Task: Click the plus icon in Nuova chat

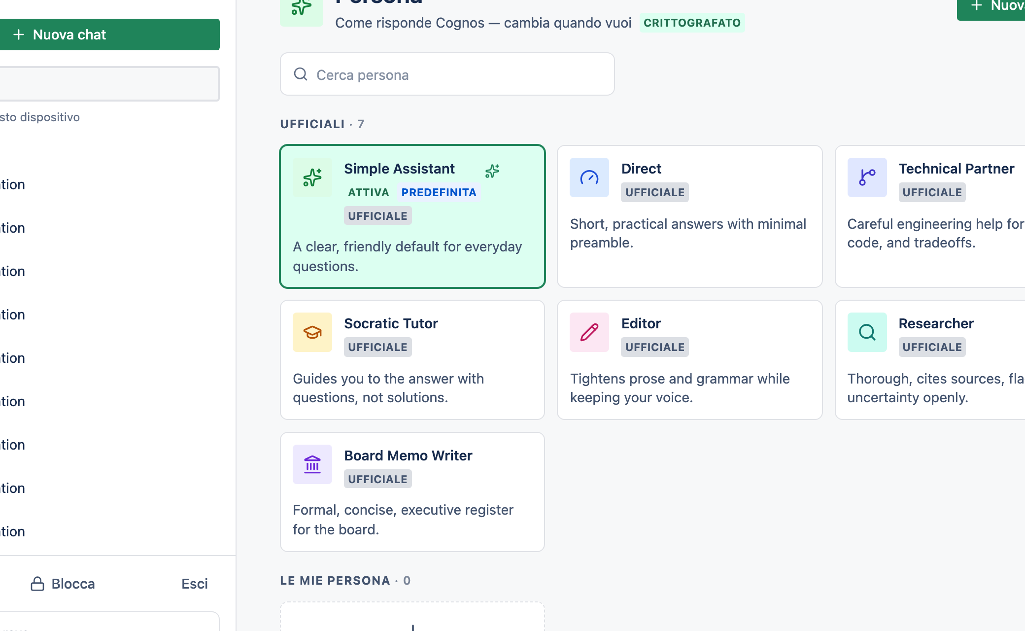Action: 19,35
